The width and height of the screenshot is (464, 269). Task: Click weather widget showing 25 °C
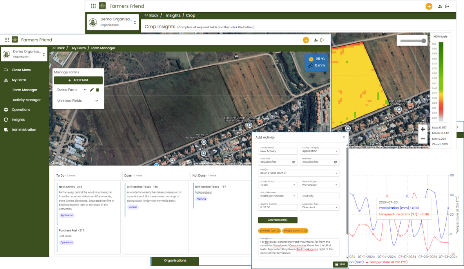(x=316, y=62)
